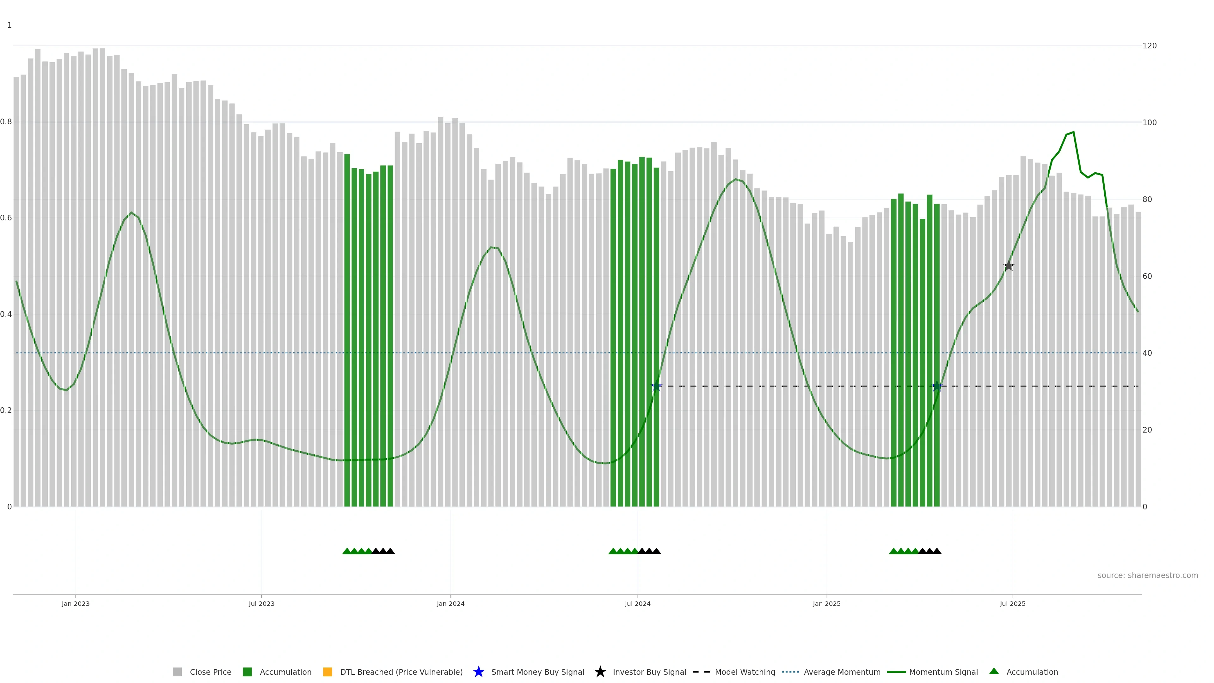Click the Smart Money star marker near Jul 2024
The image size is (1214, 683).
pos(657,386)
